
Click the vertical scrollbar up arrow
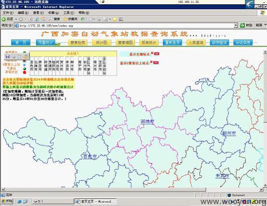point(265,51)
